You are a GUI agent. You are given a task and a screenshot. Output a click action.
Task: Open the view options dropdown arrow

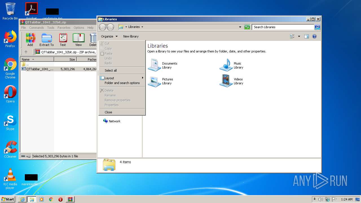coord(299,36)
